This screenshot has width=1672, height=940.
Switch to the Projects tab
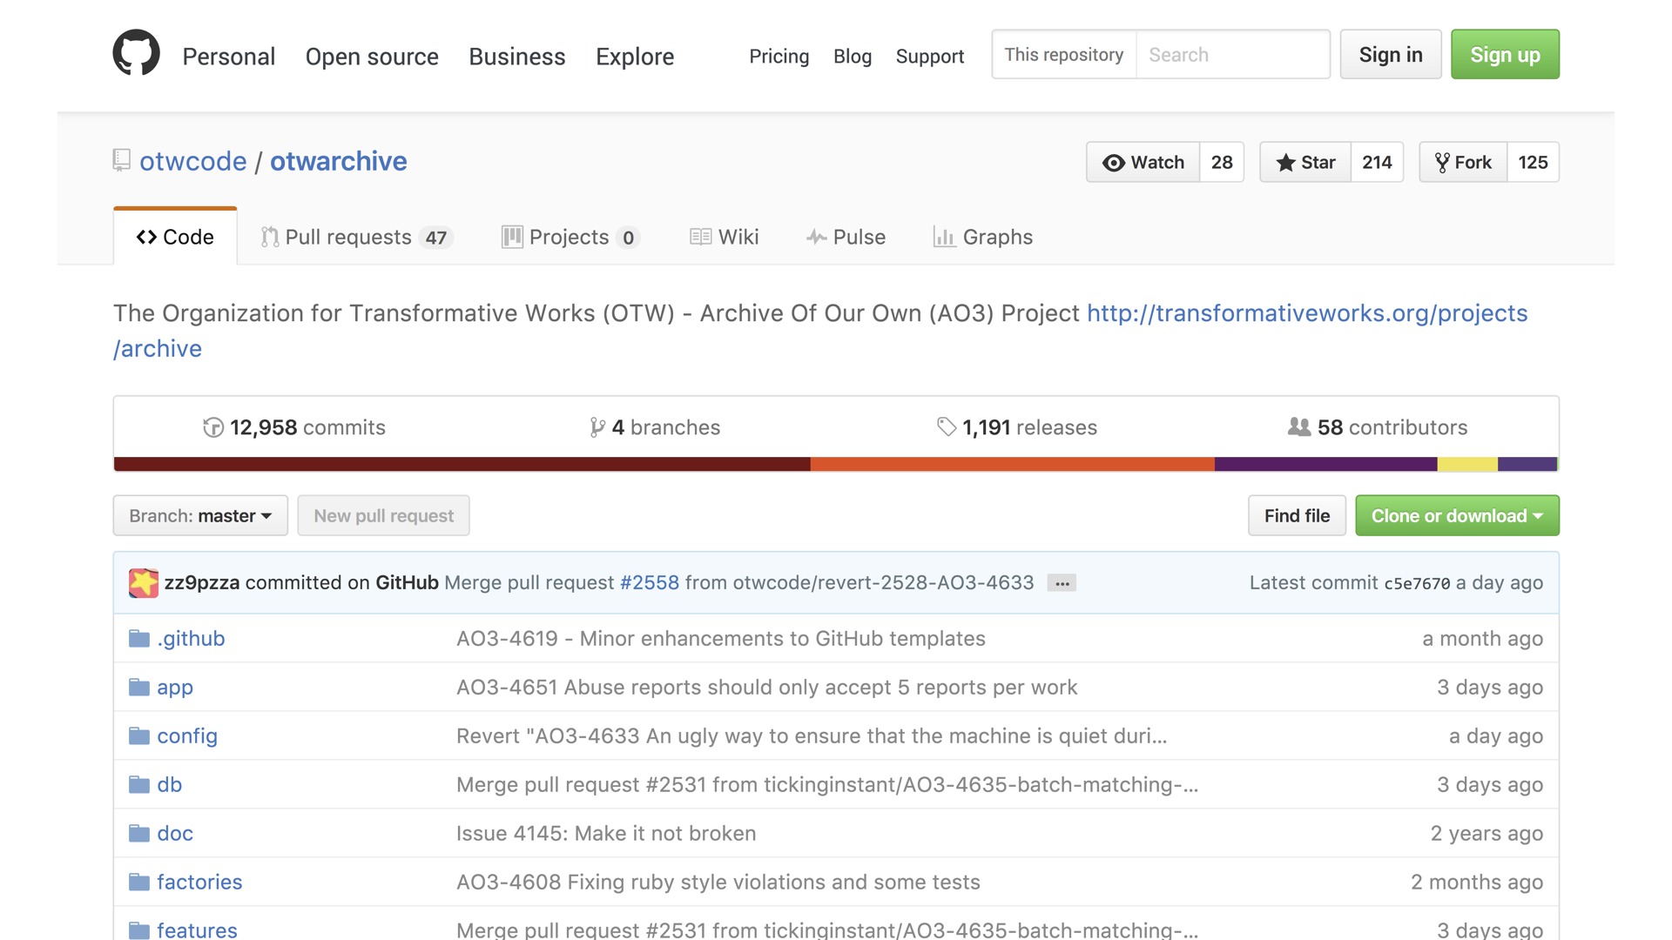point(570,237)
